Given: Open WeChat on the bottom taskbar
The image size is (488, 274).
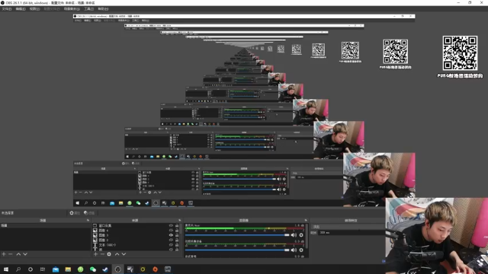Looking at the screenshot, I should pos(93,269).
